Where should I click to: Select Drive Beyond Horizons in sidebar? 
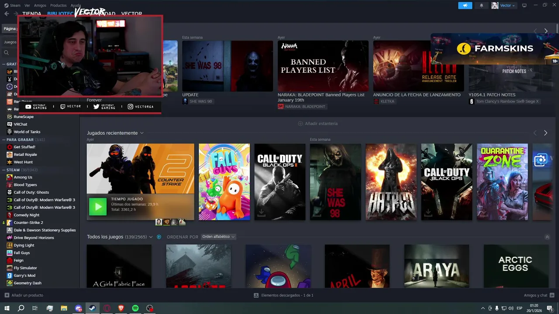(x=34, y=238)
